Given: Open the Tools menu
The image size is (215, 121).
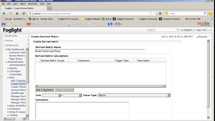Looking at the screenshot, I should coord(42,4).
